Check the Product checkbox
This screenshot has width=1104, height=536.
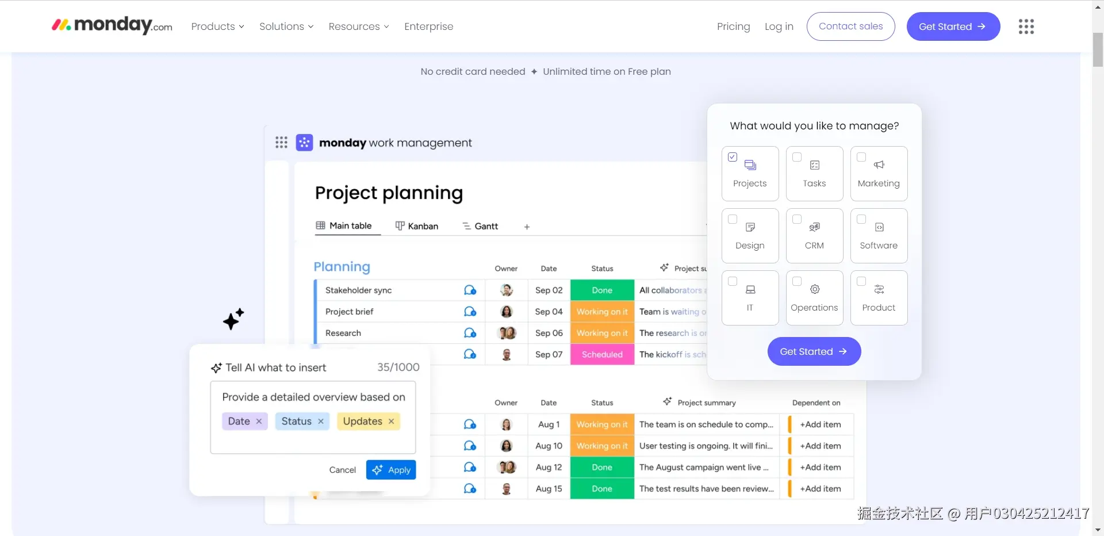(x=861, y=281)
